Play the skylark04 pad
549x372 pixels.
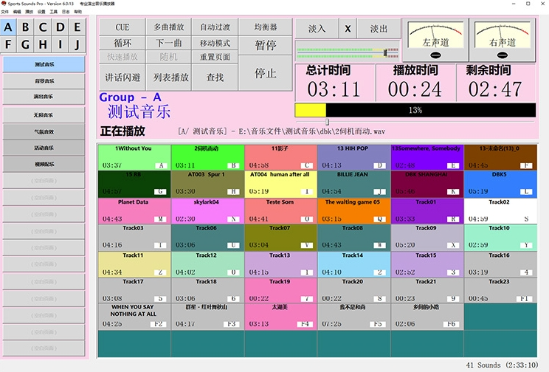tap(207, 211)
